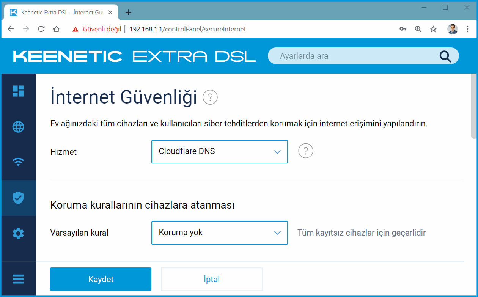Open help icon next to Hizmet dropdown
The width and height of the screenshot is (478, 297).
click(306, 151)
